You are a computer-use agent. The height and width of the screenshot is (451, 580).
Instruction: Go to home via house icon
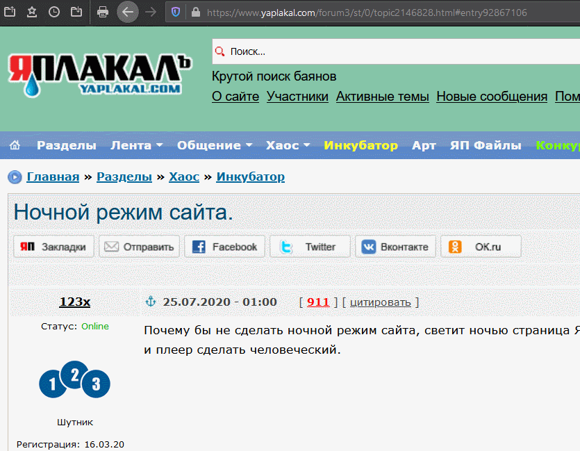coord(15,145)
